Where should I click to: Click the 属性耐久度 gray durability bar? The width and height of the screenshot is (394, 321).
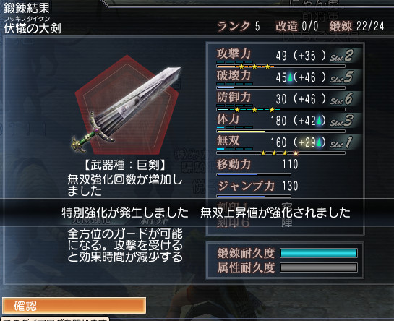[x=319, y=267]
